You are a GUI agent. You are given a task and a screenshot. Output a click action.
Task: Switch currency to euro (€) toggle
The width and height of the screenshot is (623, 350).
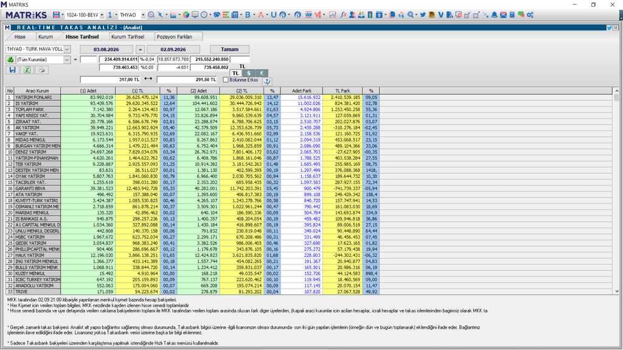click(x=262, y=73)
